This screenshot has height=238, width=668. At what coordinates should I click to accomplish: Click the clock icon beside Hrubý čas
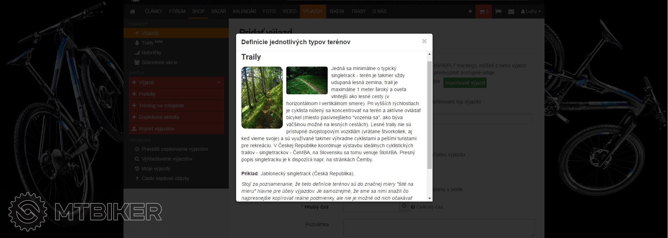404,206
